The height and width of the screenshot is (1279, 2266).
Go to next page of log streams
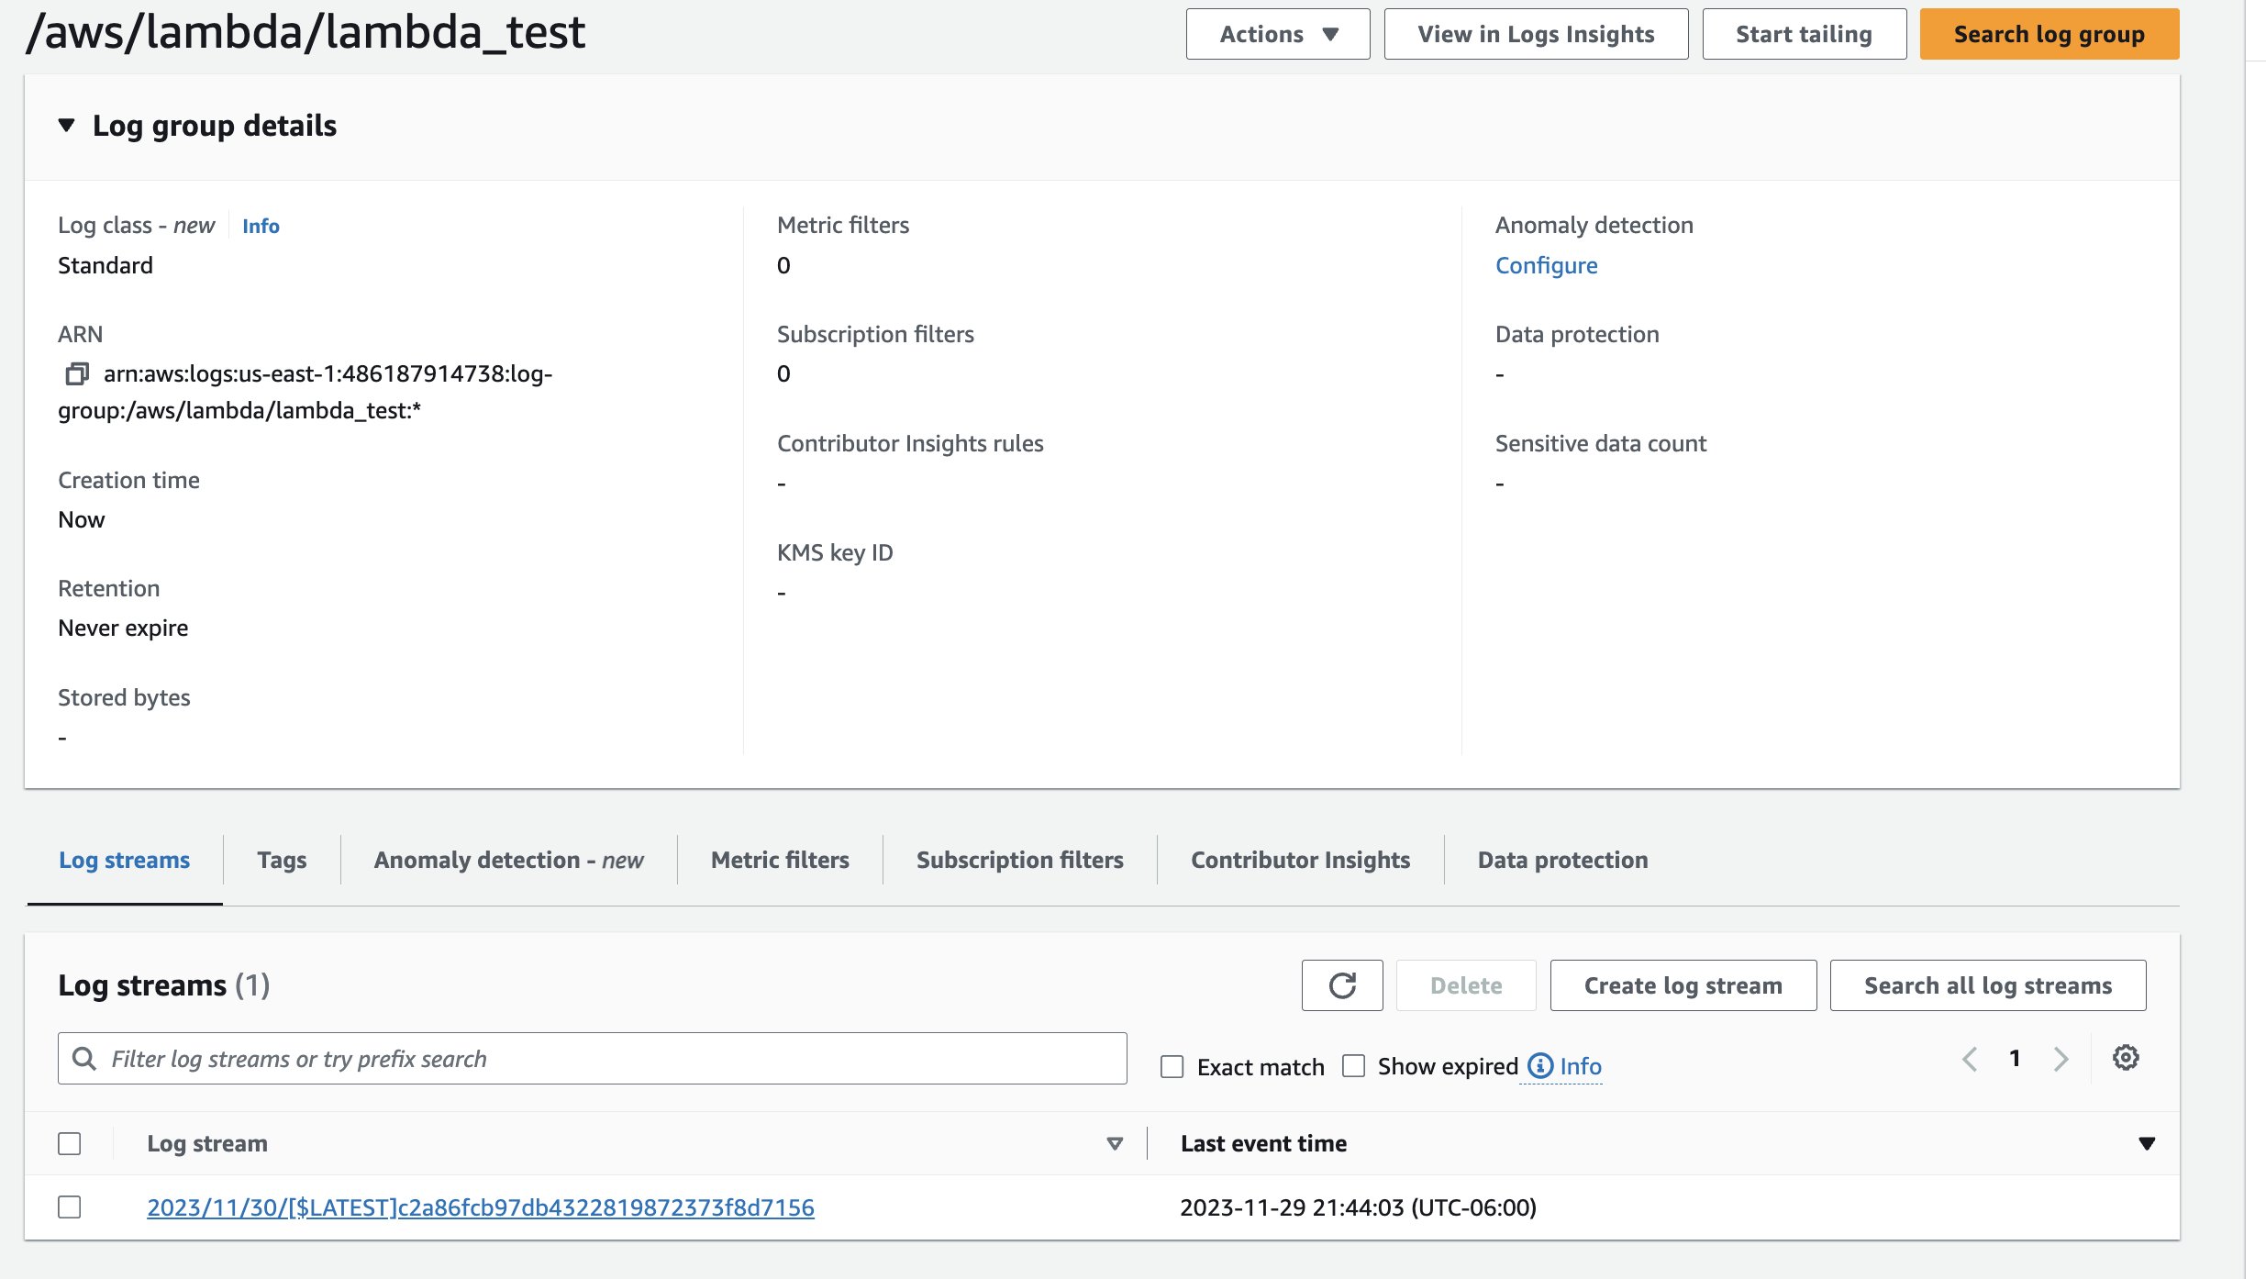tap(2061, 1059)
